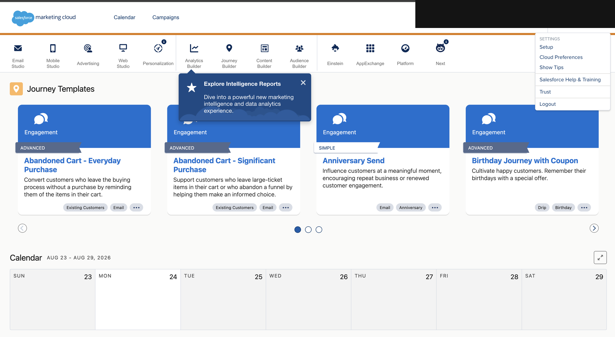
Task: Click the Journey Templates orange pin icon
Action: point(16,89)
